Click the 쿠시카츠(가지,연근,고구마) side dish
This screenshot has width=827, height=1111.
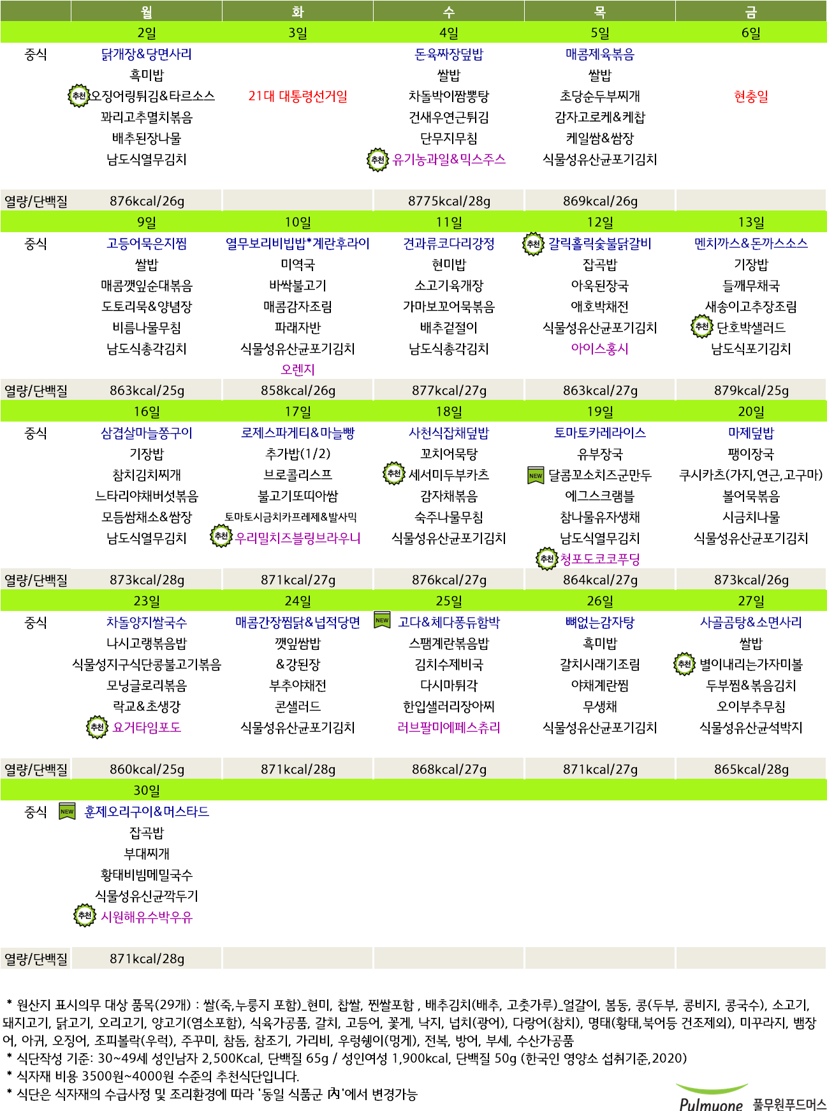[751, 475]
